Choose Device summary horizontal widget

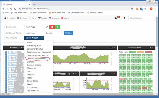[39, 52]
